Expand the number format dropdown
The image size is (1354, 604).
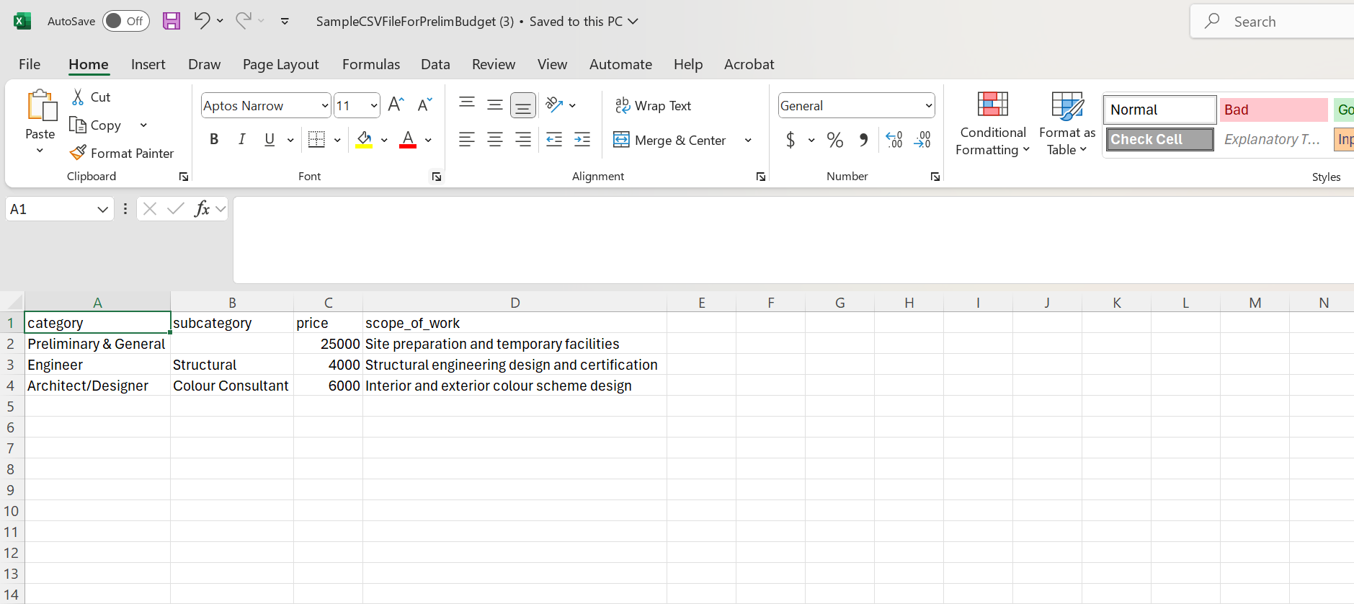[x=928, y=106]
